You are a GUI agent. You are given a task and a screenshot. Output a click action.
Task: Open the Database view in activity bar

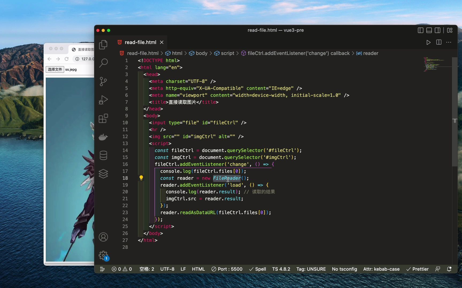(x=103, y=155)
